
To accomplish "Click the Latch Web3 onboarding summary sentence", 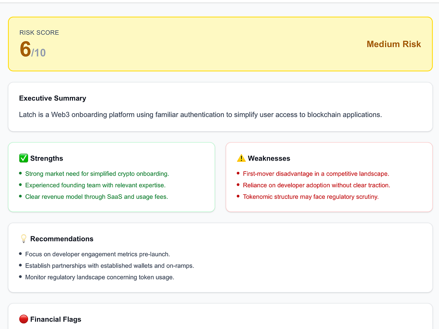I will pyautogui.click(x=200, y=114).
